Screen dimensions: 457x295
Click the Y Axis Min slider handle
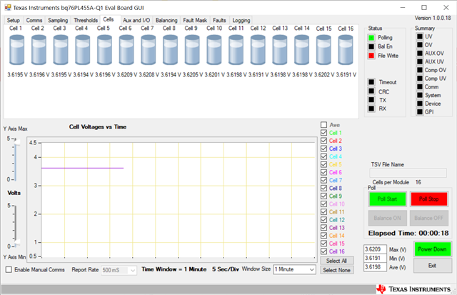pos(18,242)
